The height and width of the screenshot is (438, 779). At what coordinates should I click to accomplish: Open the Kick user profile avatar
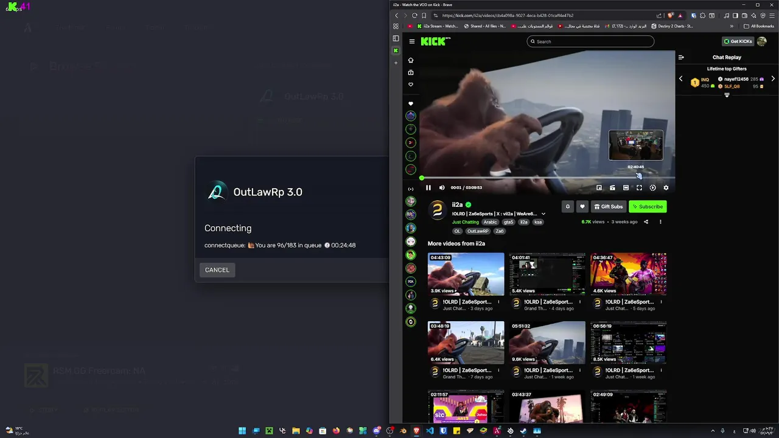coord(761,41)
